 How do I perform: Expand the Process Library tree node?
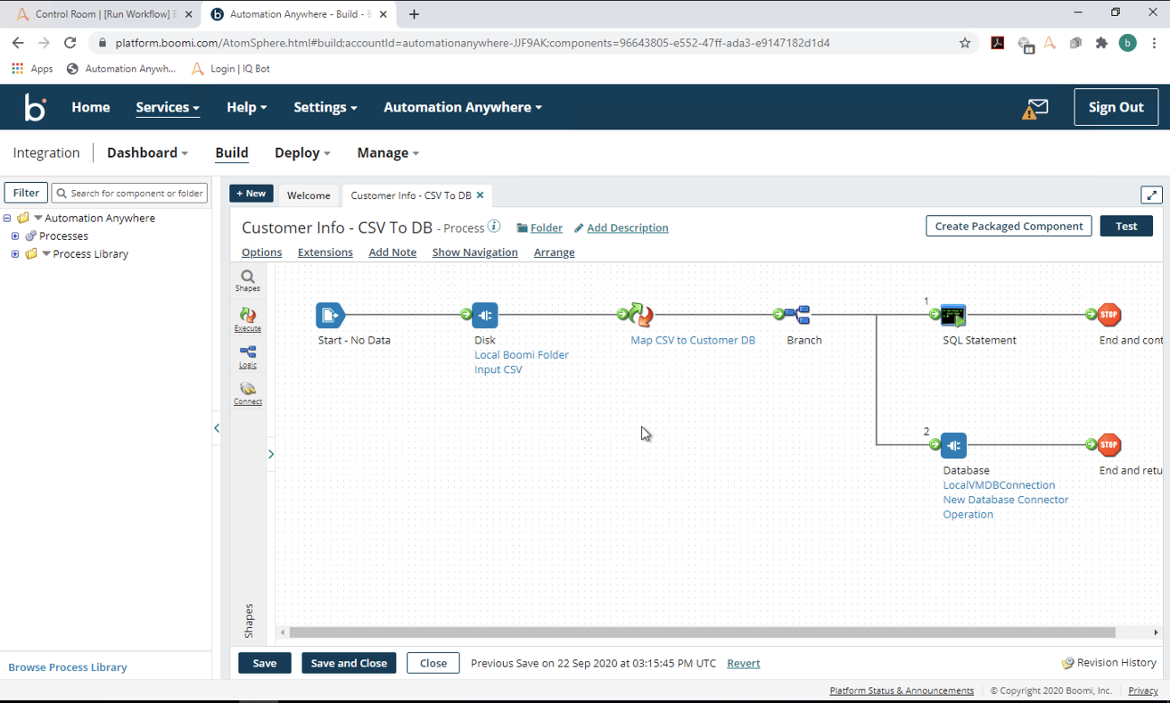point(15,253)
